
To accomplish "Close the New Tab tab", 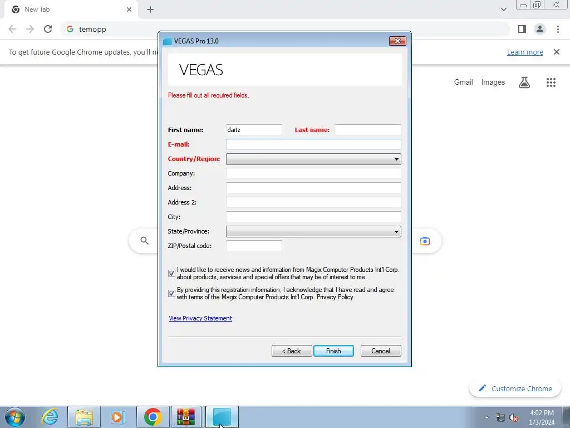I will [x=129, y=9].
